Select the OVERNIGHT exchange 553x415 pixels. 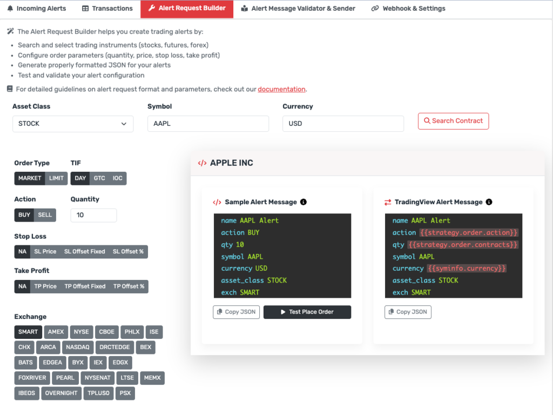(x=62, y=393)
